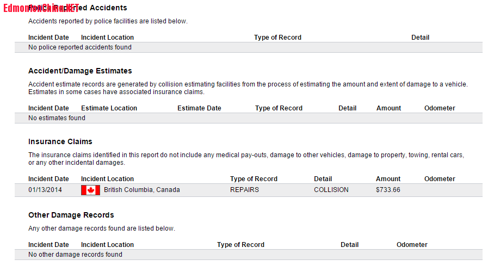Click the Estimate Date column header
The height and width of the screenshot is (272, 494).
click(199, 108)
